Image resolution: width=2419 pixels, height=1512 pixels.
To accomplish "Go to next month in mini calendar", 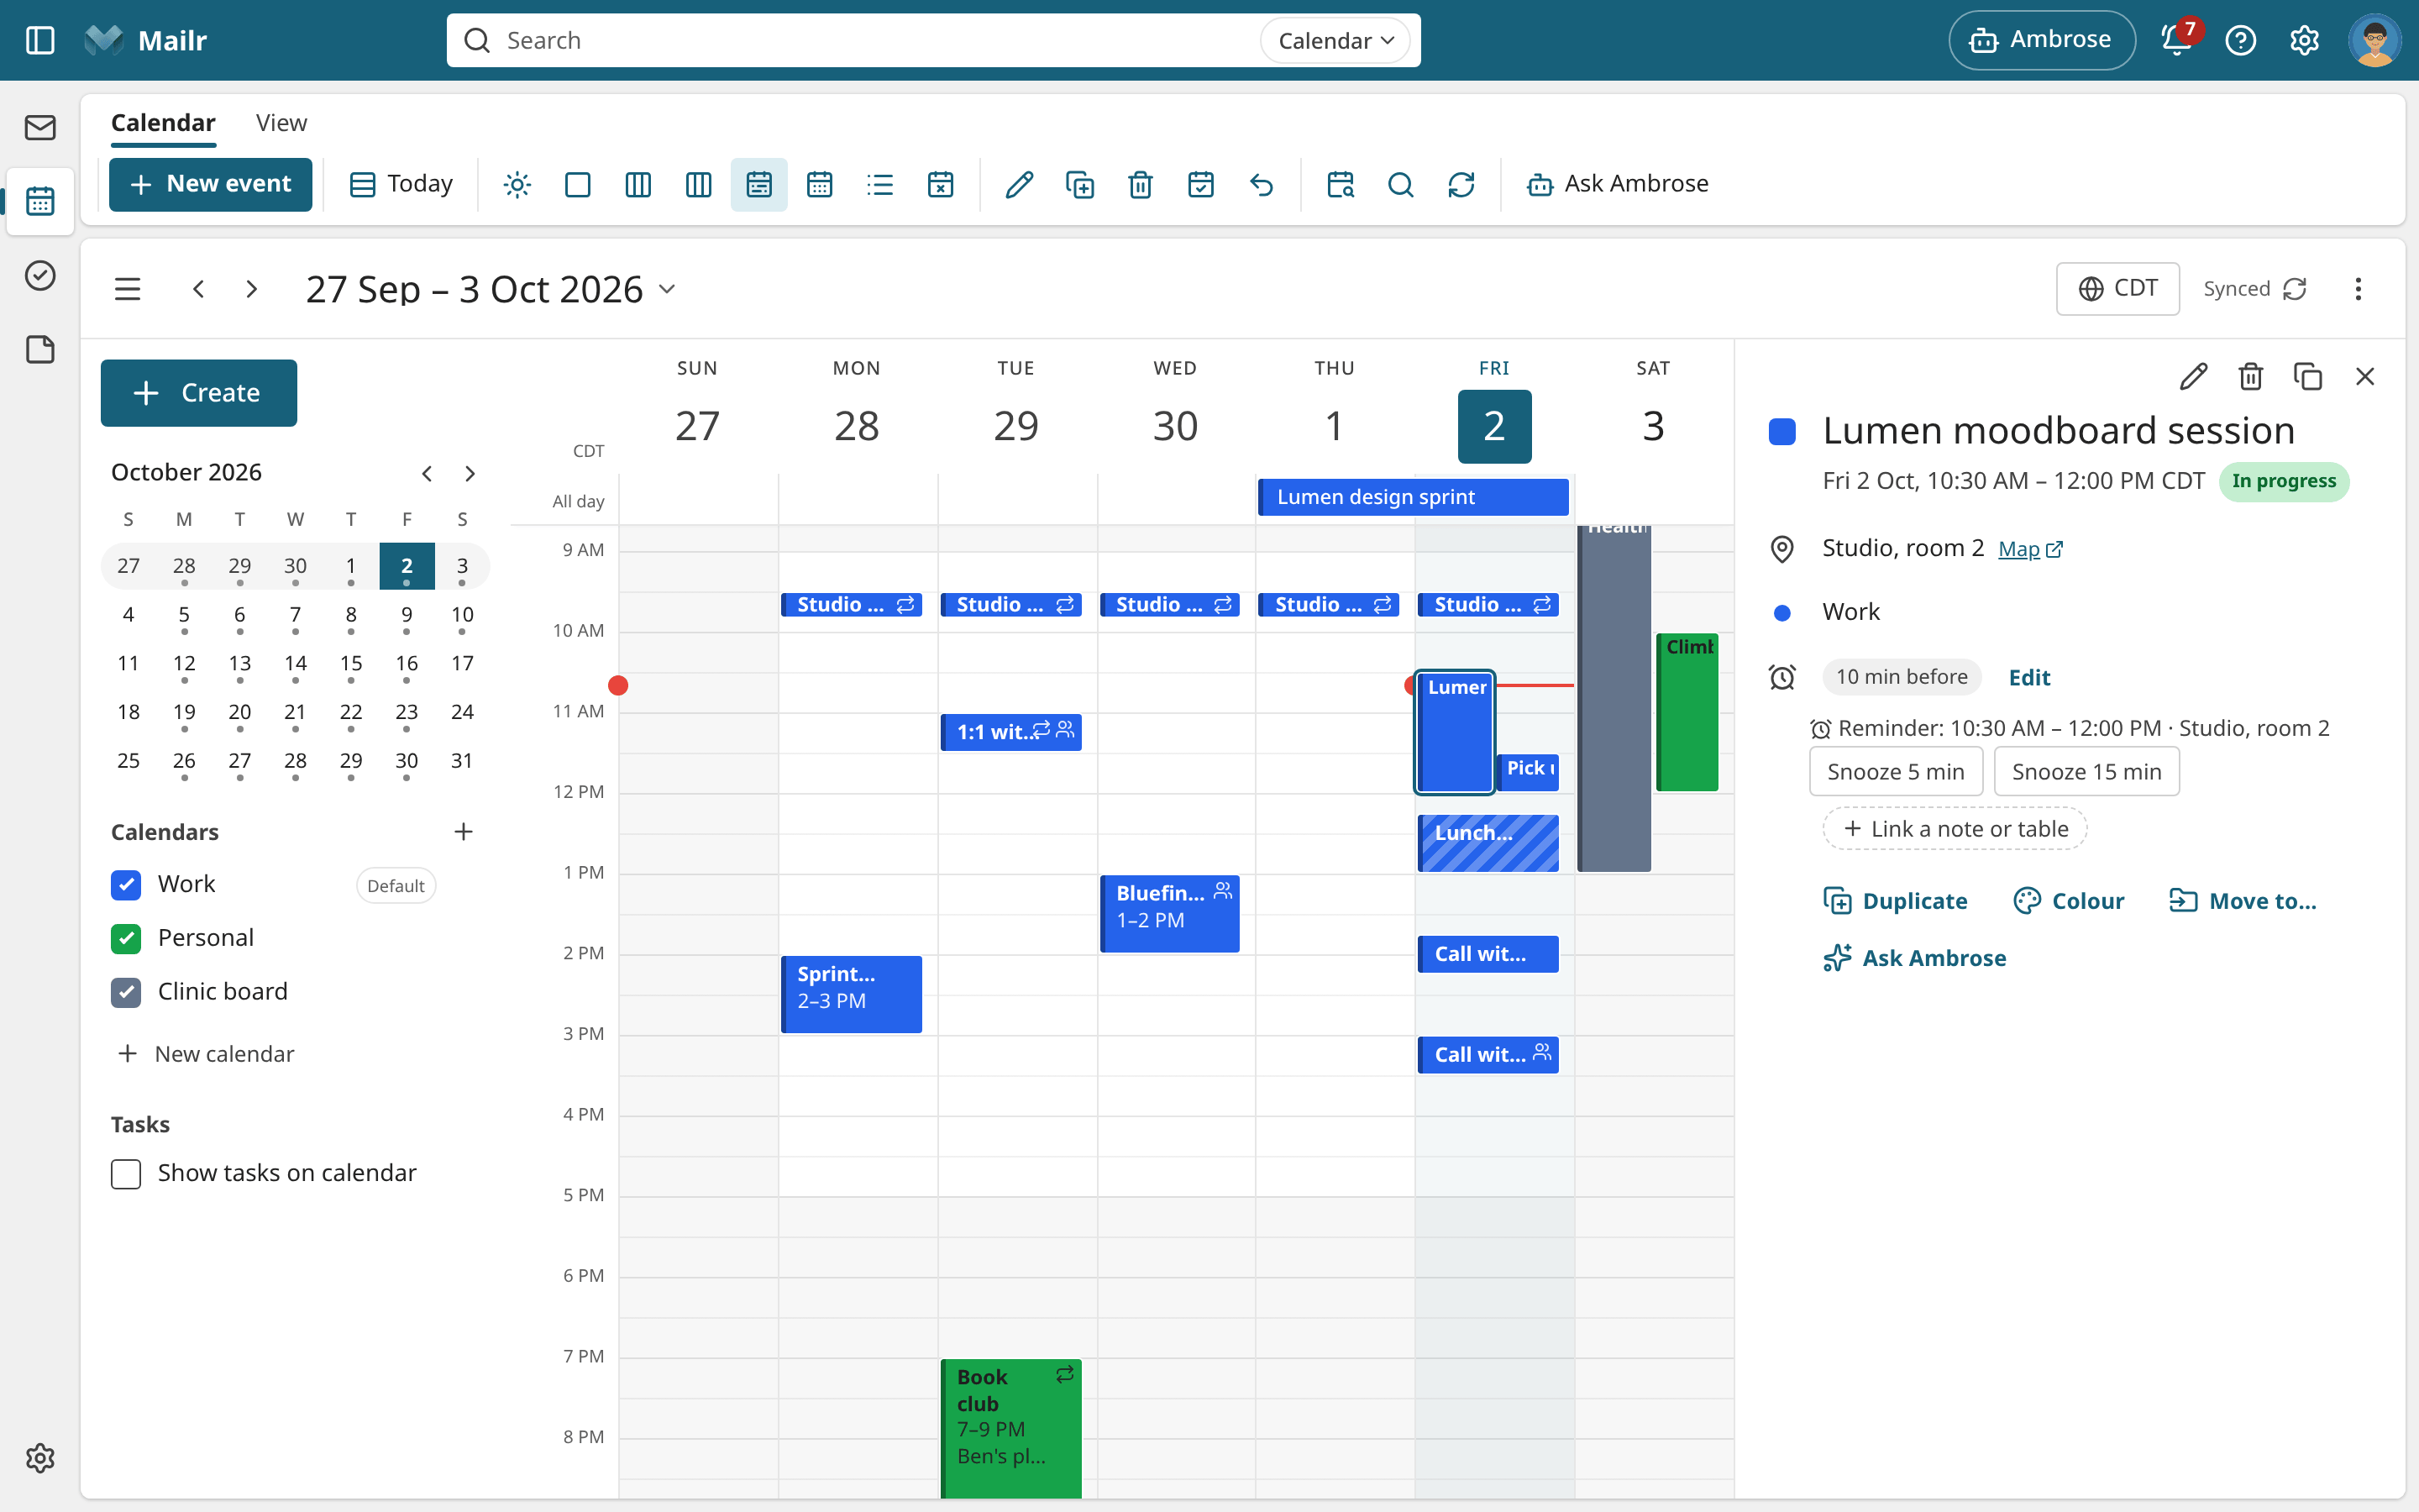I will point(470,473).
